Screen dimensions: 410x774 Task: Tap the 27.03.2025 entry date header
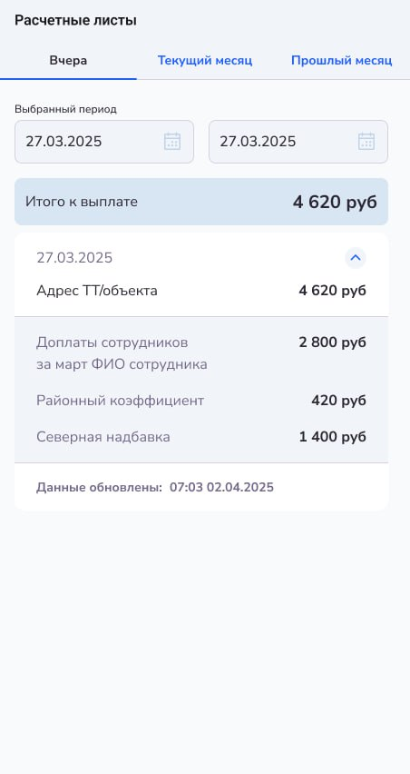[74, 258]
